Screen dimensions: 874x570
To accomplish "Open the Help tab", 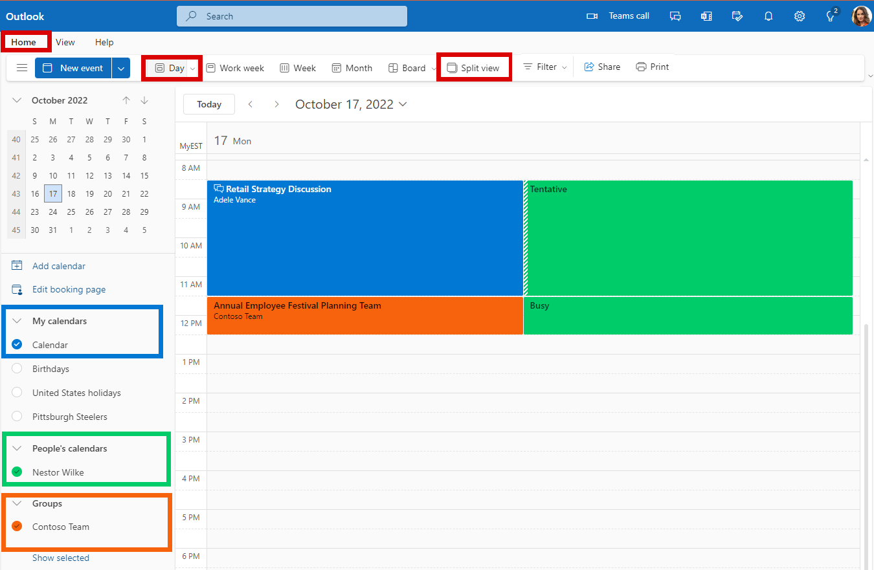I will click(104, 42).
